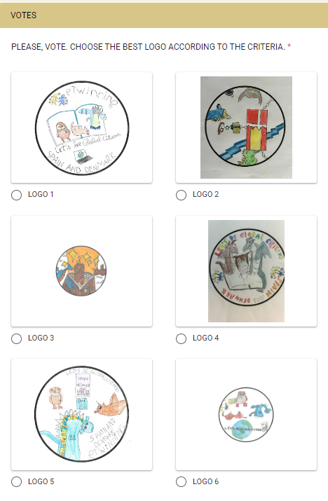Screen dimensions: 328x501
Task: Click the colorful Let's Be Global Citizens logo
Action: 246,271
